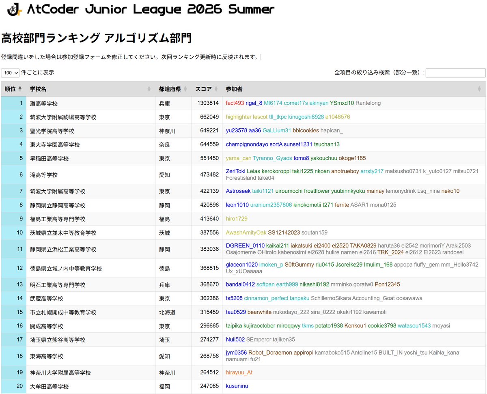The width and height of the screenshot is (487, 394).
Task: Open participant link bearwhite
Action: coord(259,312)
